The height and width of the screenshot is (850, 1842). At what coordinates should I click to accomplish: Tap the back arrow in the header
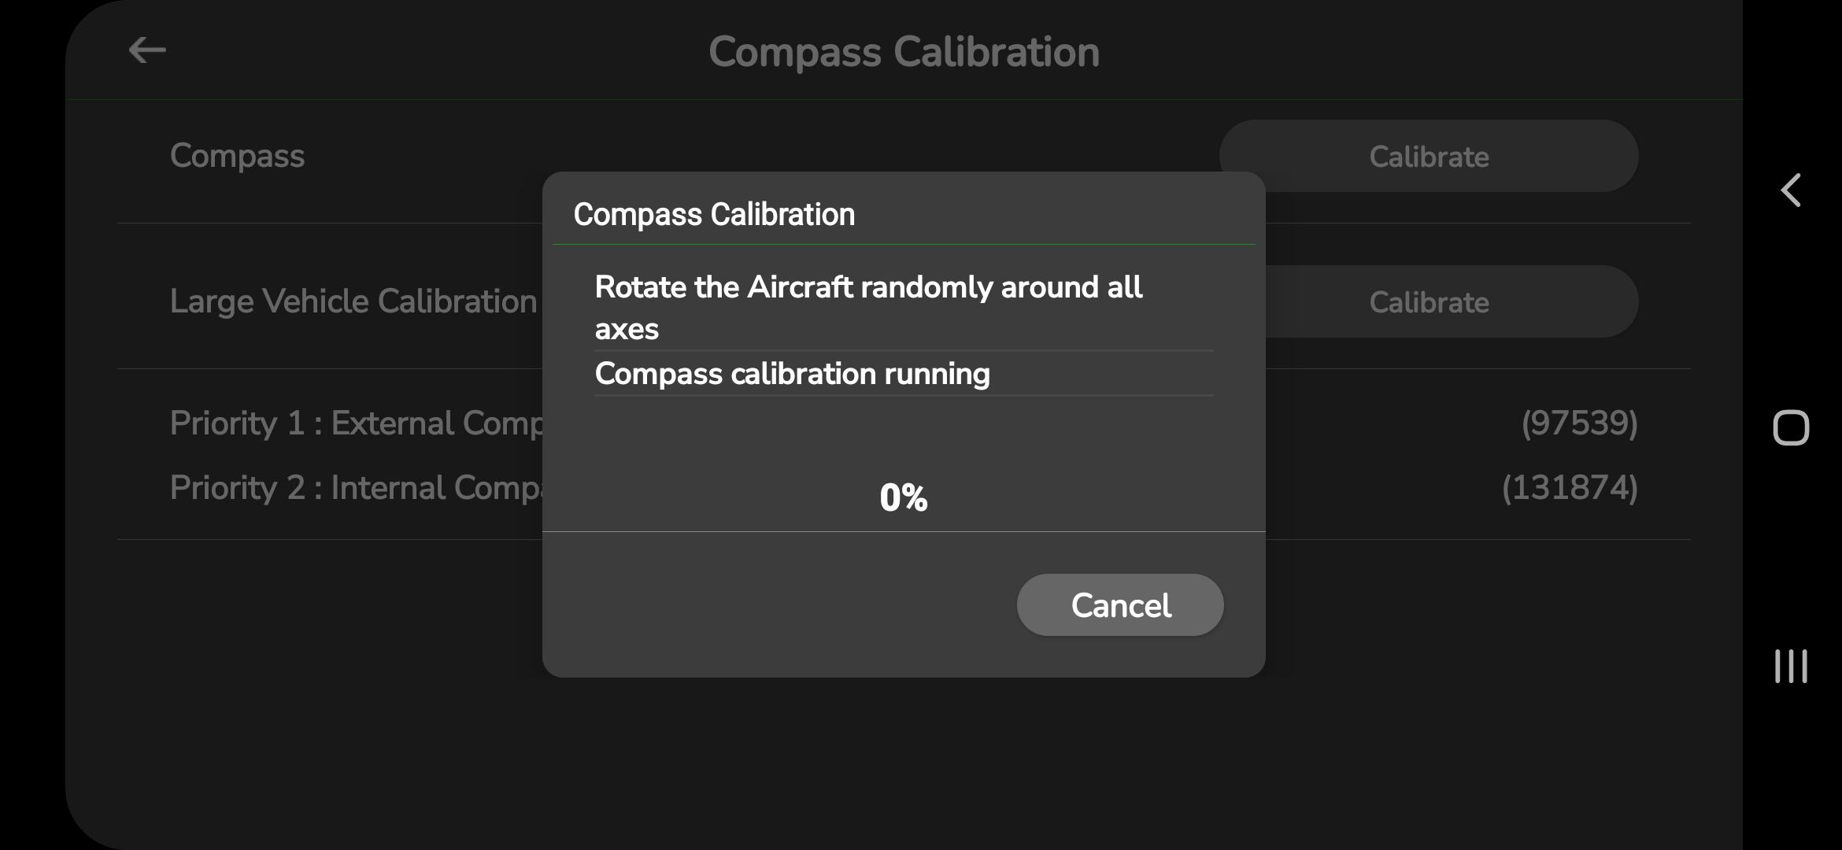point(147,50)
